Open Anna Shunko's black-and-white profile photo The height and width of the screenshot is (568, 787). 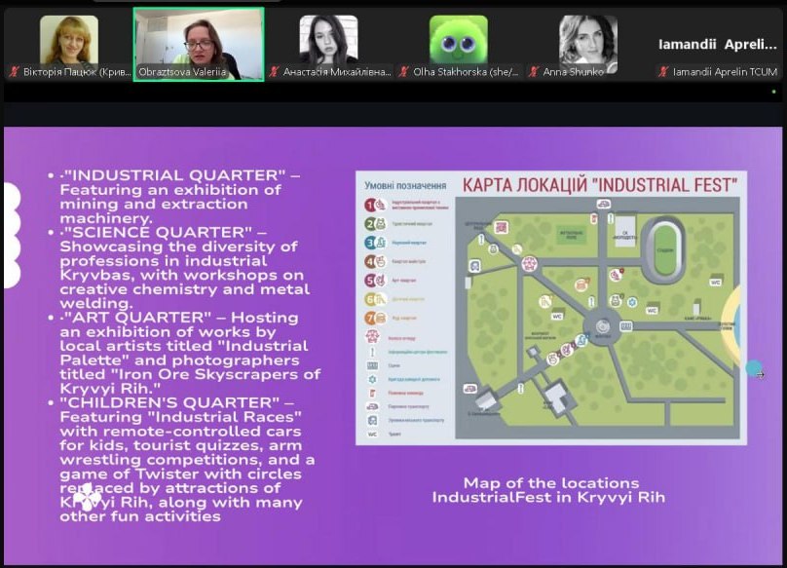(587, 40)
